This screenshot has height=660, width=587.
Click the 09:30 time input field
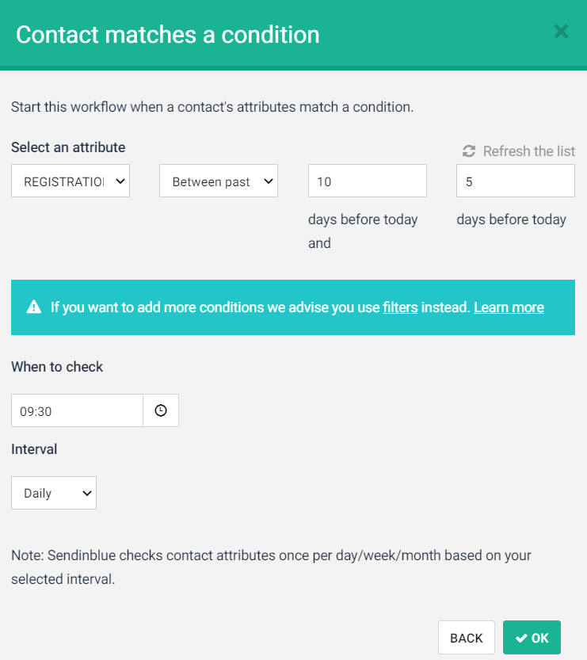[x=77, y=410]
